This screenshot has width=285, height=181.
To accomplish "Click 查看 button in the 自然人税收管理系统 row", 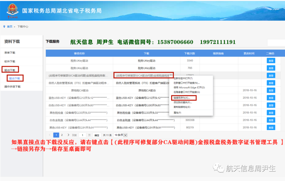I will click(271, 83).
